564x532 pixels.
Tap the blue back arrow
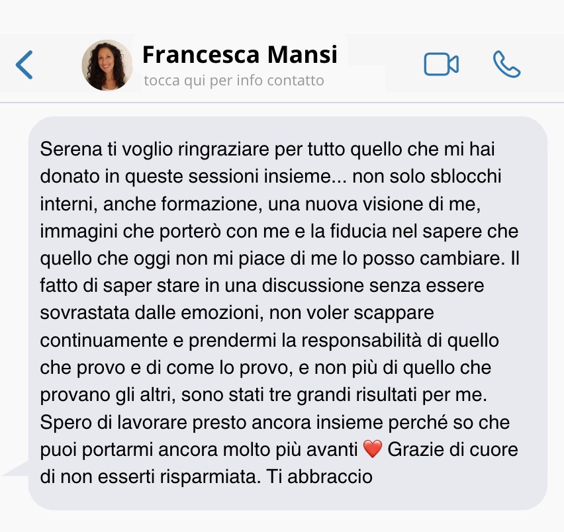[x=24, y=65]
